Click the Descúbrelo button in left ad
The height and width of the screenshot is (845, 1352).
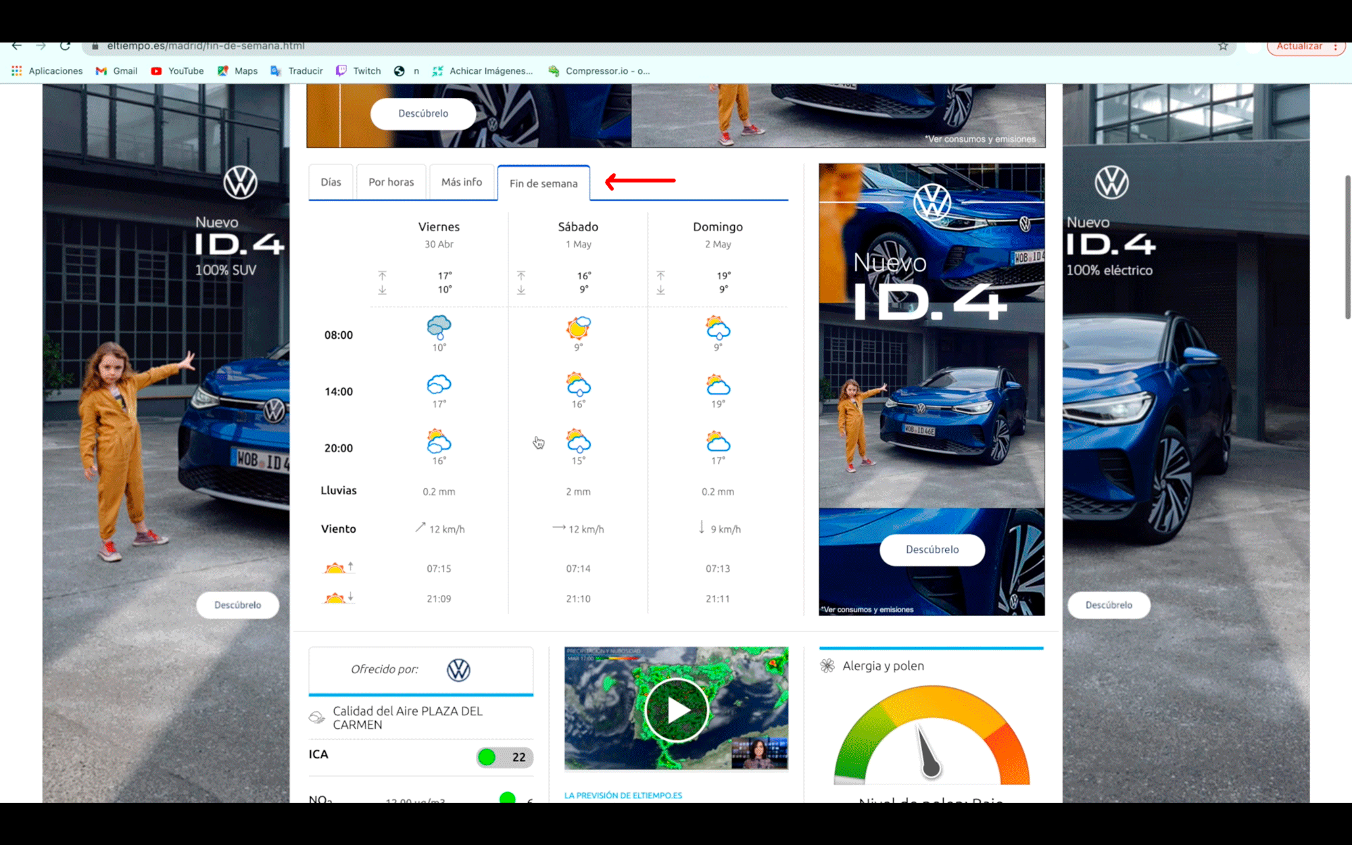coord(237,604)
